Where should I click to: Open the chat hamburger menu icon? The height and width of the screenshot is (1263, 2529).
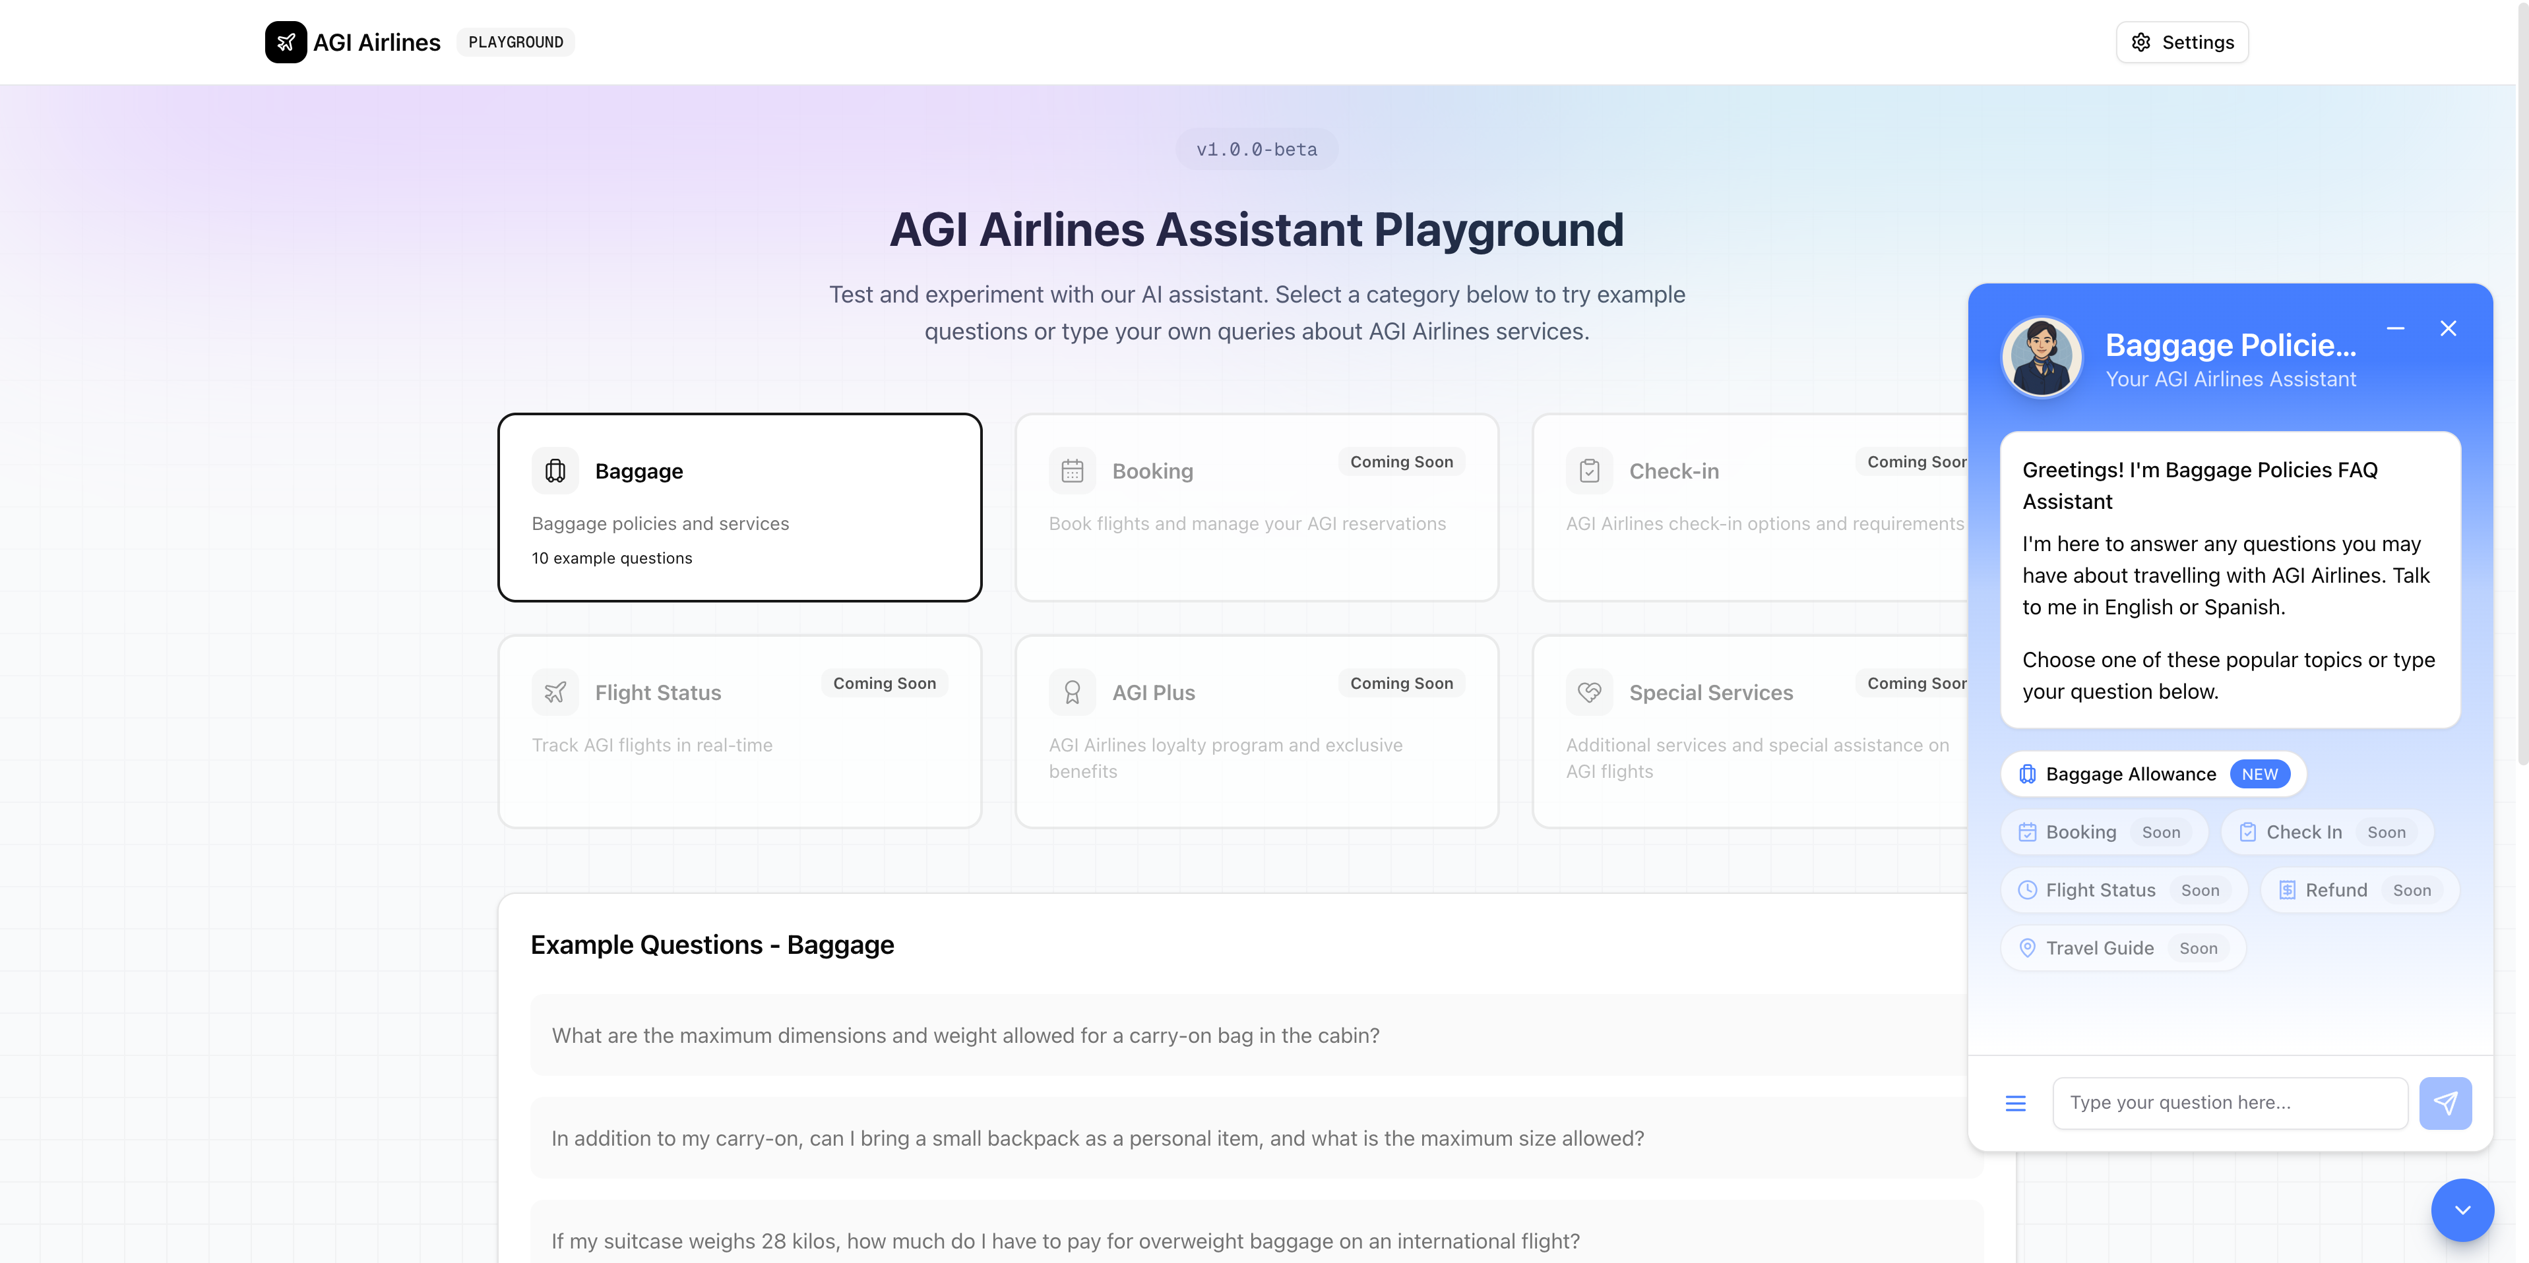coord(2016,1103)
